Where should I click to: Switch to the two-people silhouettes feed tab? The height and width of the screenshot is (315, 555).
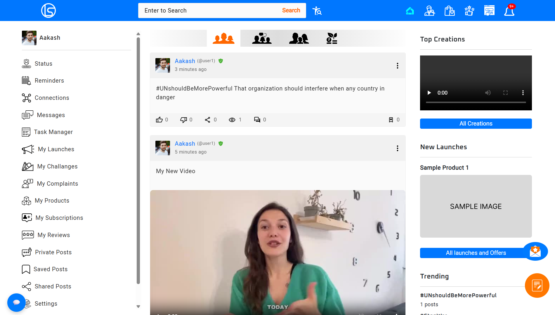coord(299,38)
